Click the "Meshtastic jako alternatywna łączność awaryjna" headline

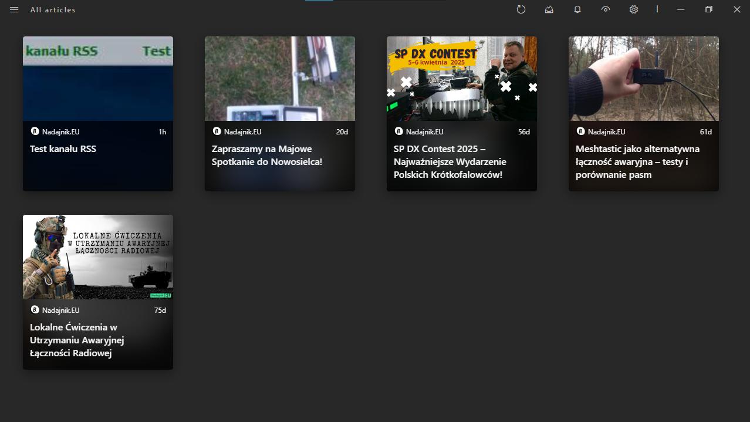tap(637, 161)
